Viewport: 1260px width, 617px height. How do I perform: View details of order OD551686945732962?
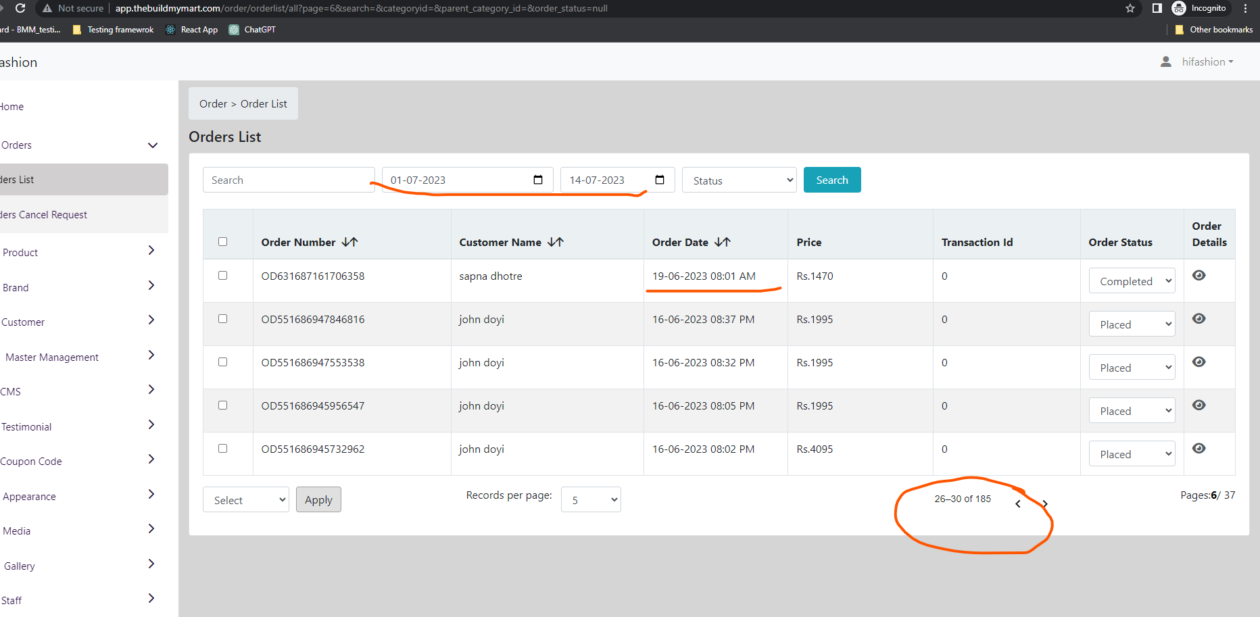(x=1198, y=448)
